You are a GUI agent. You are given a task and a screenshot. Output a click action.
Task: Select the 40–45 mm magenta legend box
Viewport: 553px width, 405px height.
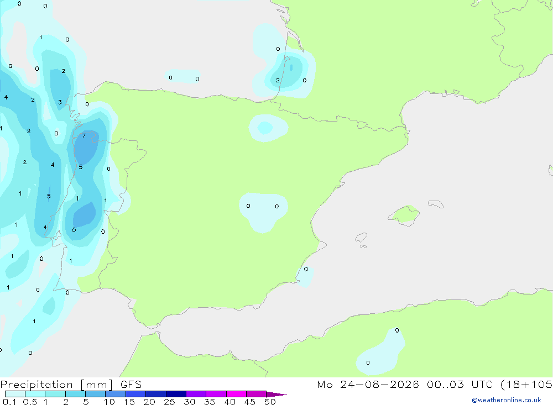[x=236, y=394]
